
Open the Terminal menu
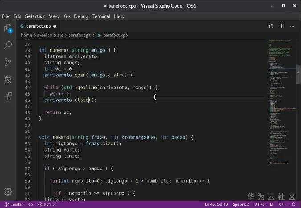[101, 16]
